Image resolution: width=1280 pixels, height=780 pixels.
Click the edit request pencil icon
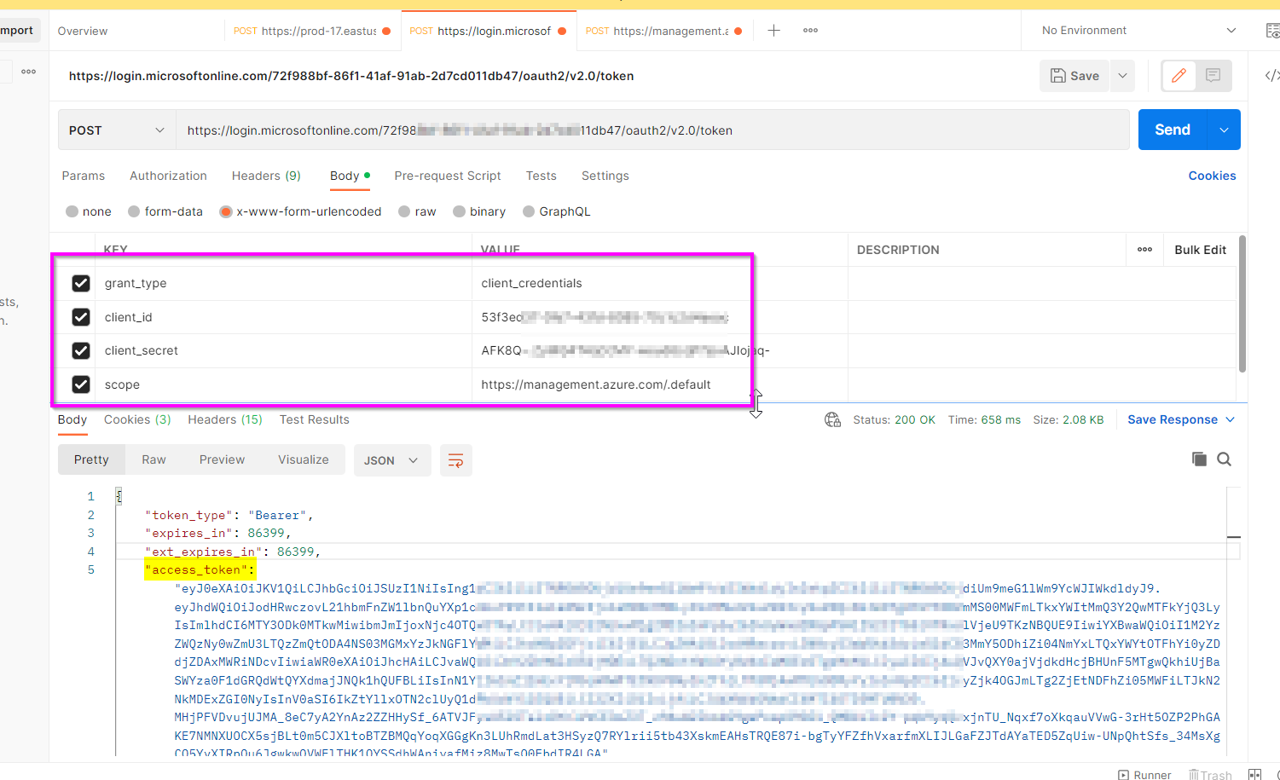pyautogui.click(x=1179, y=76)
